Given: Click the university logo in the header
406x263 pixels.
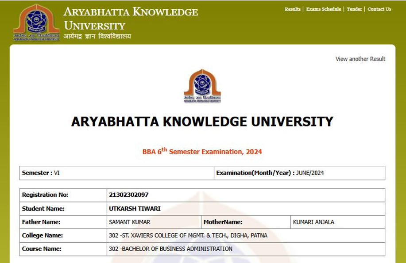Looking at the screenshot, I should point(36,22).
